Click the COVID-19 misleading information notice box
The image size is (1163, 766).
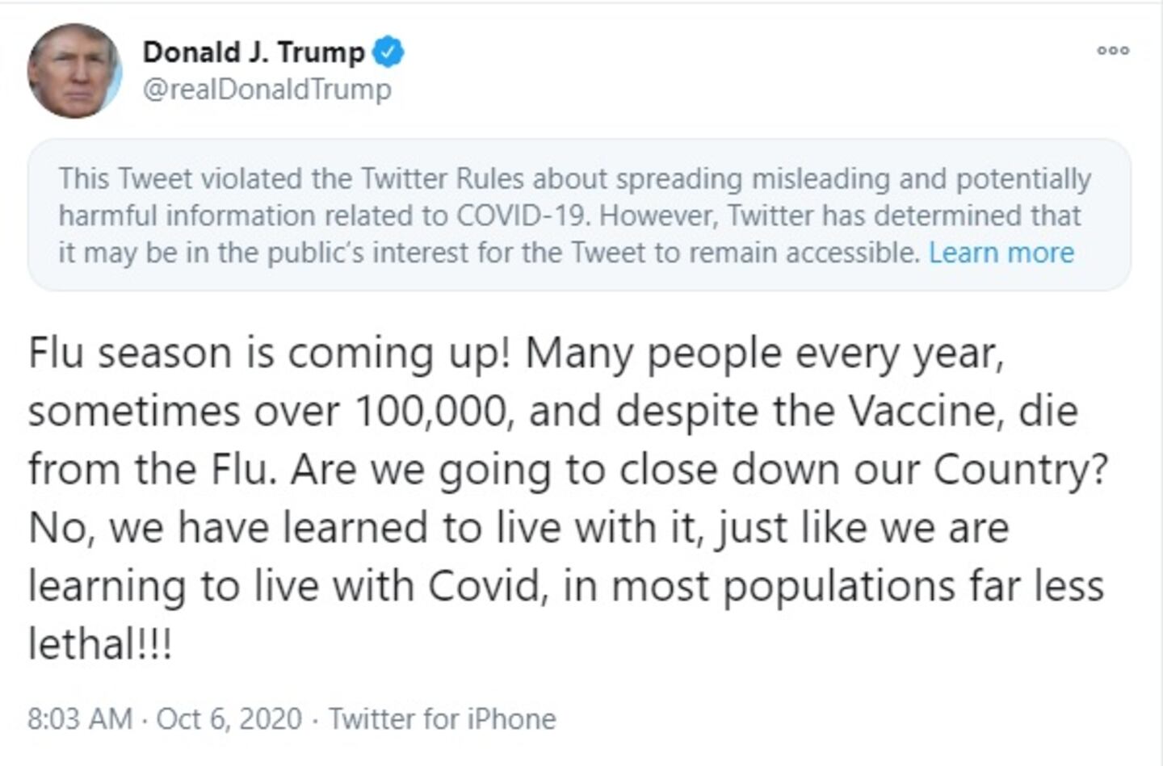pyautogui.click(x=579, y=215)
